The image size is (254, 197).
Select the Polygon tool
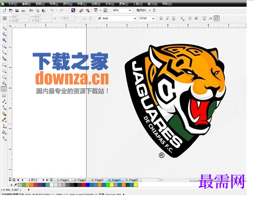(x=4, y=77)
